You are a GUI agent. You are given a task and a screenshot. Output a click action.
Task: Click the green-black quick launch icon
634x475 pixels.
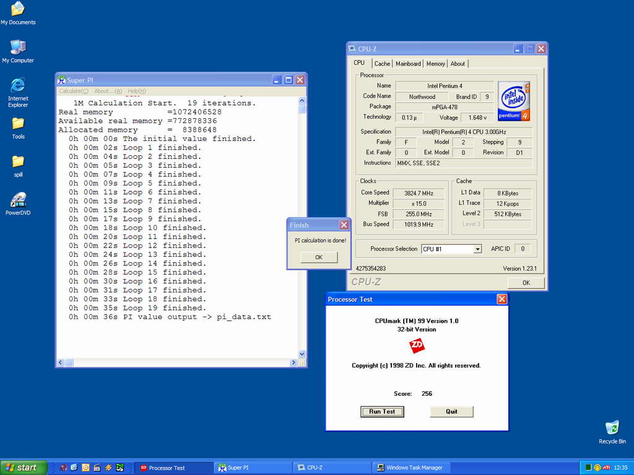119,468
